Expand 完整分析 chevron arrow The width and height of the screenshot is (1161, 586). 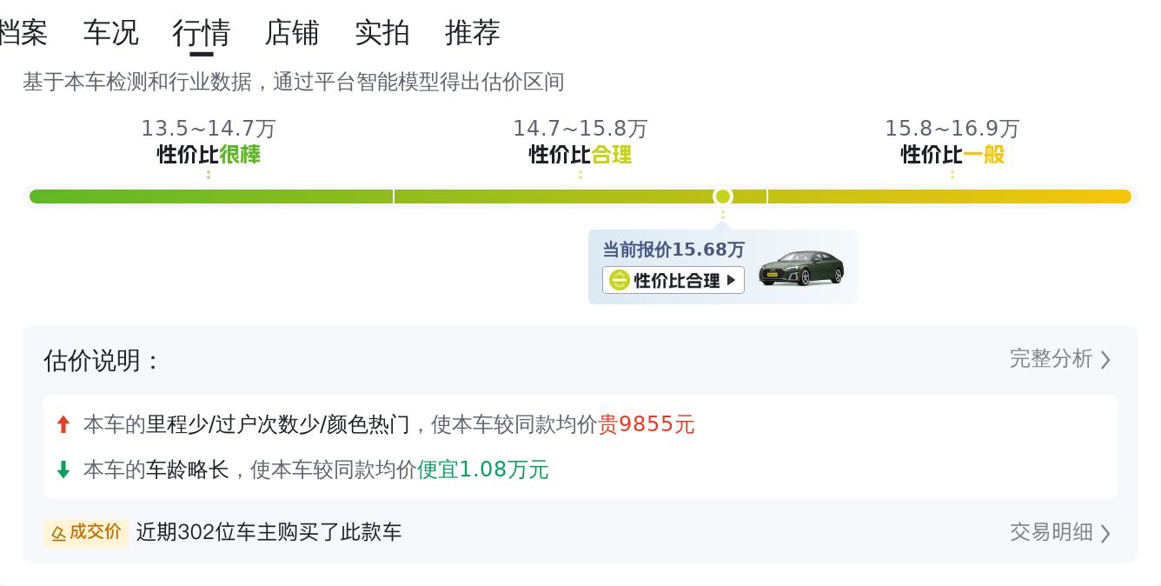1105,359
